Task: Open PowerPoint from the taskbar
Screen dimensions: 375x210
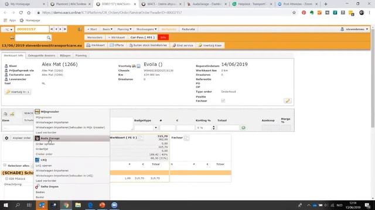Action: tap(102, 205)
